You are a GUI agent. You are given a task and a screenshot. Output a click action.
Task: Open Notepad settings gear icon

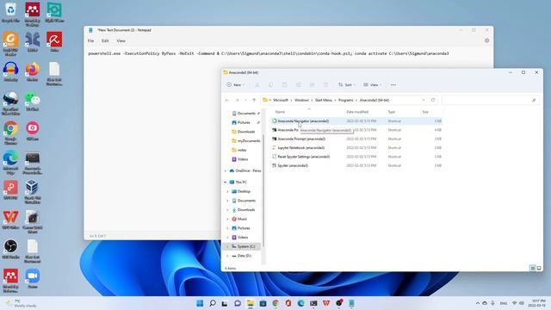486,40
